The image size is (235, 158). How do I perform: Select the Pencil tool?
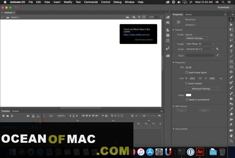(x=231, y=77)
